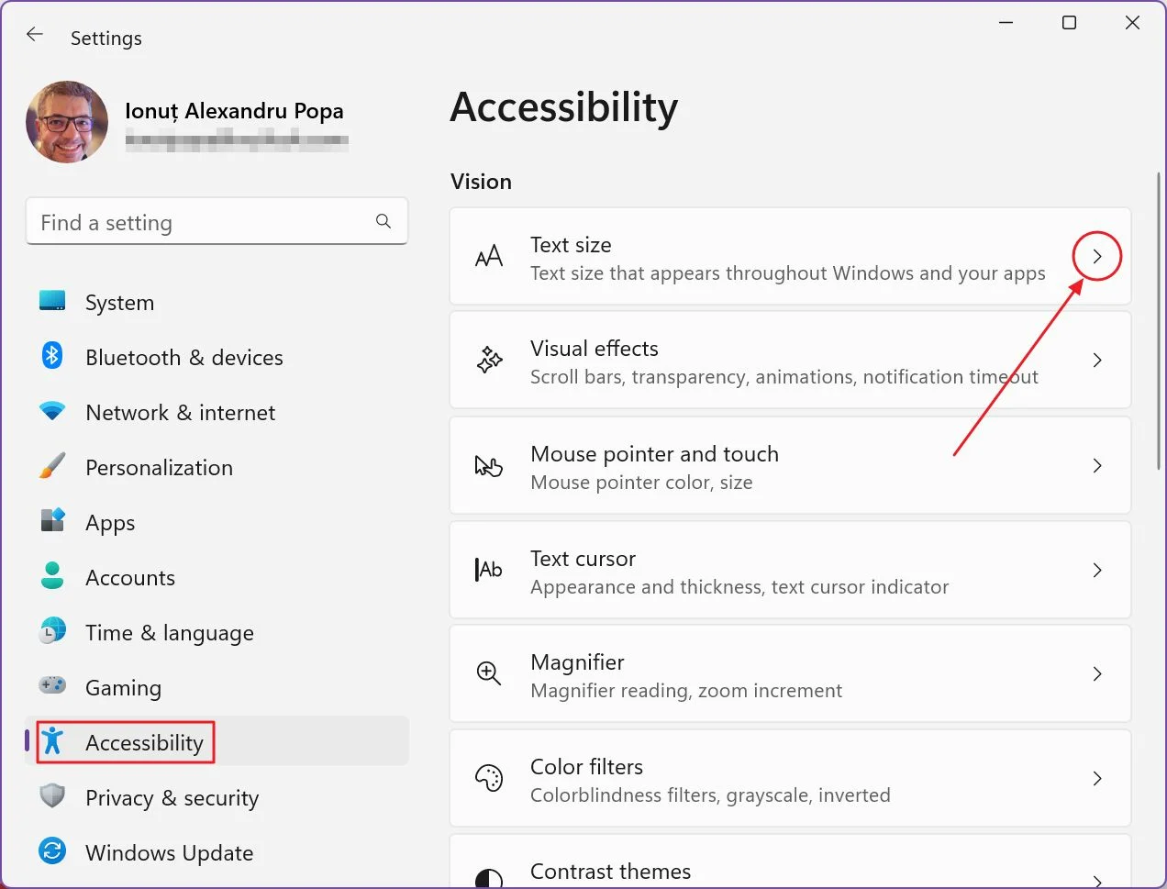Click the Magnifier zoom icon
This screenshot has height=889, width=1167.
[489, 673]
